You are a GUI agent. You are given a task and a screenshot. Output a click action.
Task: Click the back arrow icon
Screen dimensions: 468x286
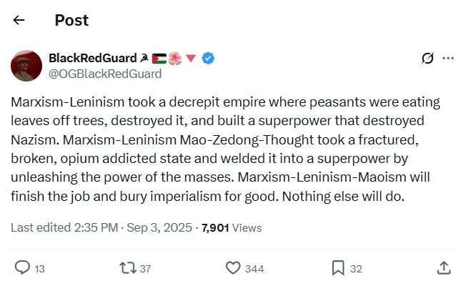19,20
